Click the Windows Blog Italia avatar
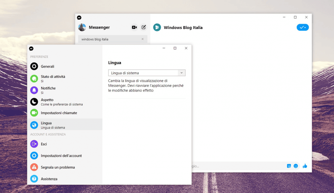This screenshot has width=334, height=193. tap(157, 28)
